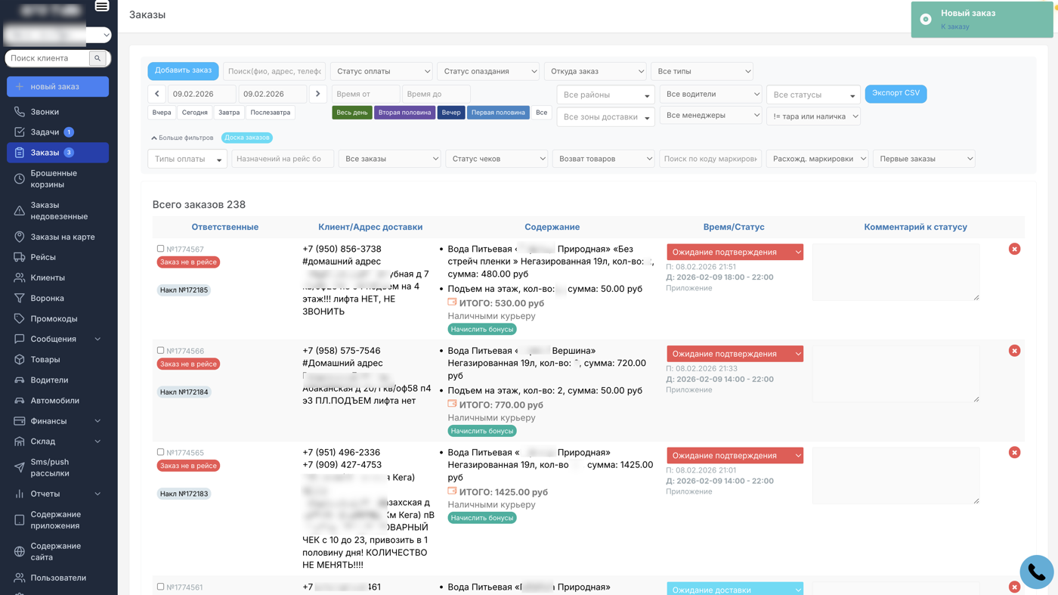Screen dimensions: 1058x595
Task: Open Клиенты in the sidebar menu
Action: [x=48, y=277]
